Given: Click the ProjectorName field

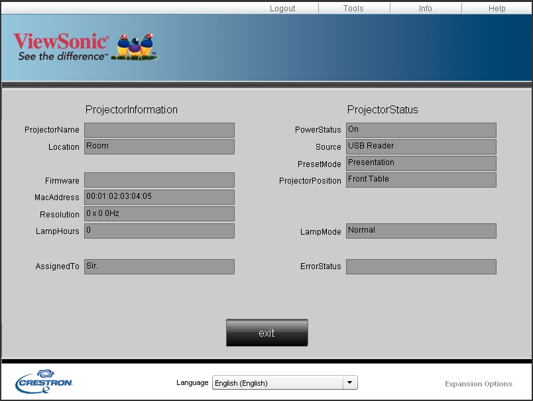Looking at the screenshot, I should point(159,130).
